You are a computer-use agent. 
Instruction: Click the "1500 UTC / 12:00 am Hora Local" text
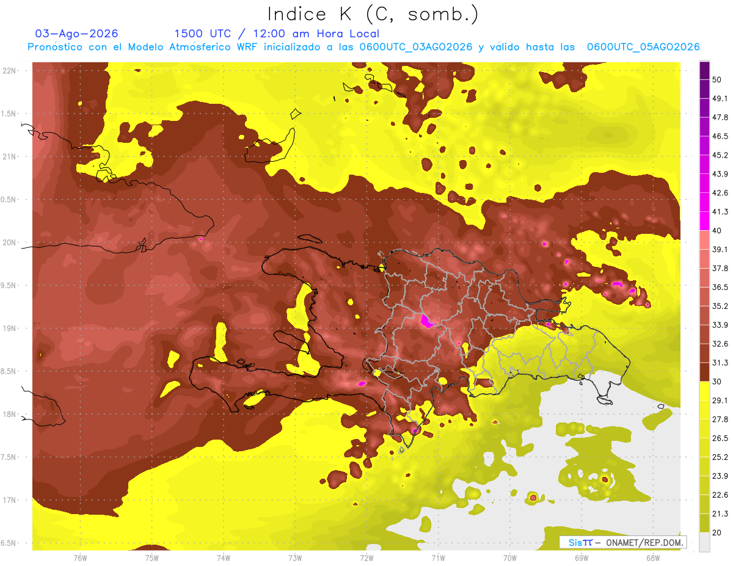pyautogui.click(x=277, y=34)
